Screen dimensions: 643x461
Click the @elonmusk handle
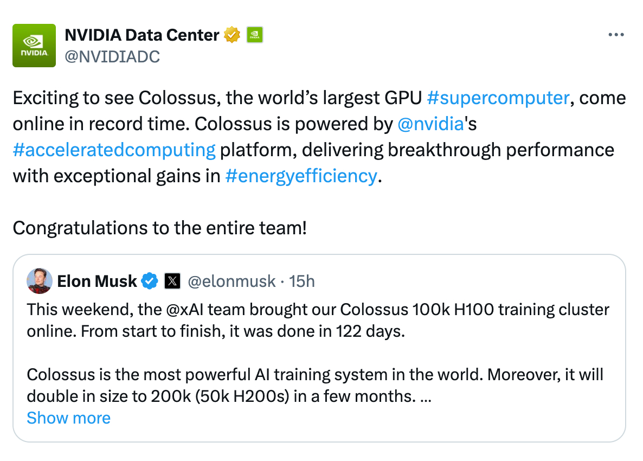coord(232,281)
